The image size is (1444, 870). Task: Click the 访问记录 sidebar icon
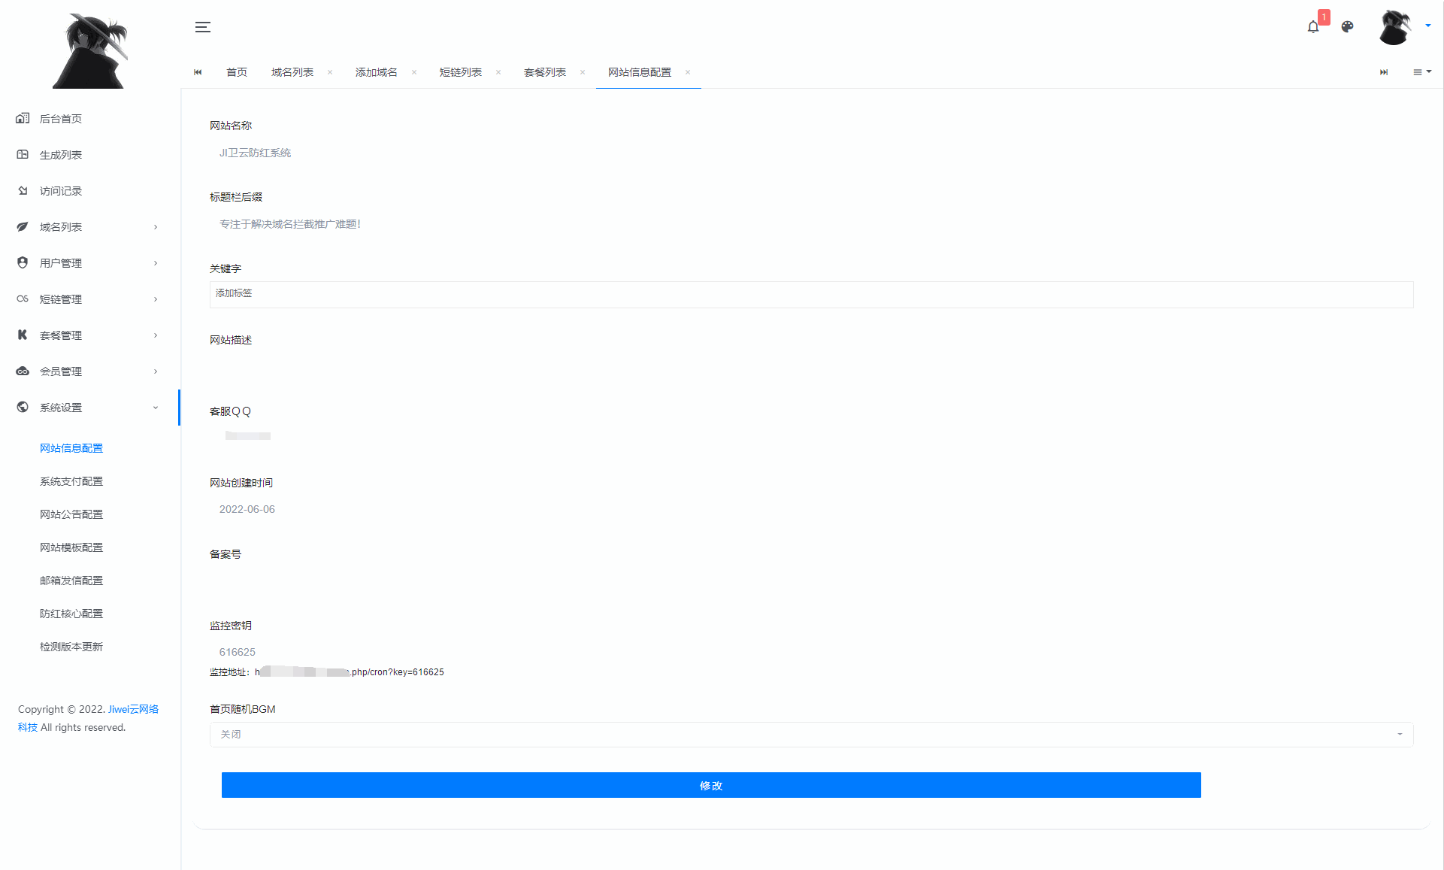point(23,190)
